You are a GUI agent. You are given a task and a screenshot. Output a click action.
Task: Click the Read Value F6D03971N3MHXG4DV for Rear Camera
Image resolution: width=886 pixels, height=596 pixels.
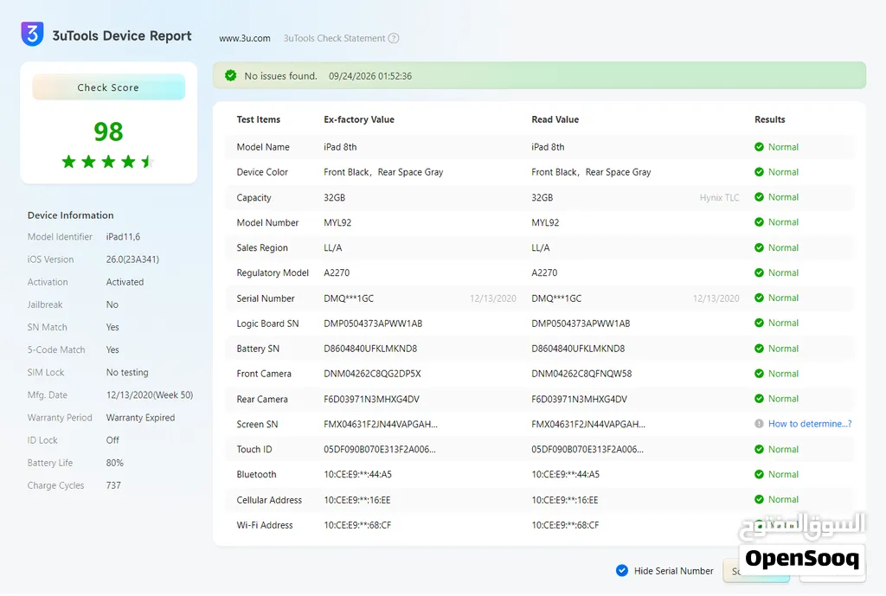[579, 399]
